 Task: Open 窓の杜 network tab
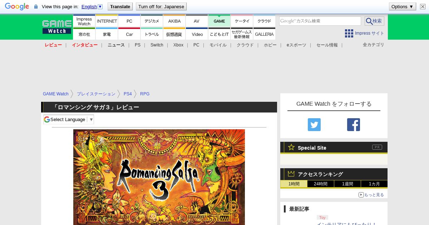click(x=84, y=34)
